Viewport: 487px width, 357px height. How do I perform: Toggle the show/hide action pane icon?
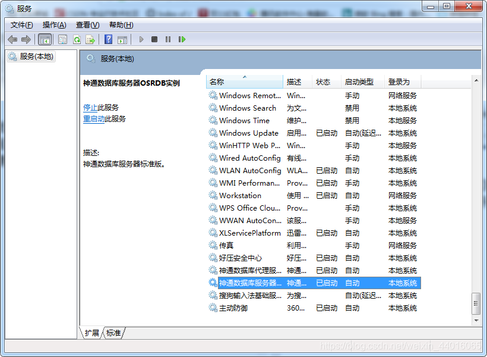[x=122, y=39]
